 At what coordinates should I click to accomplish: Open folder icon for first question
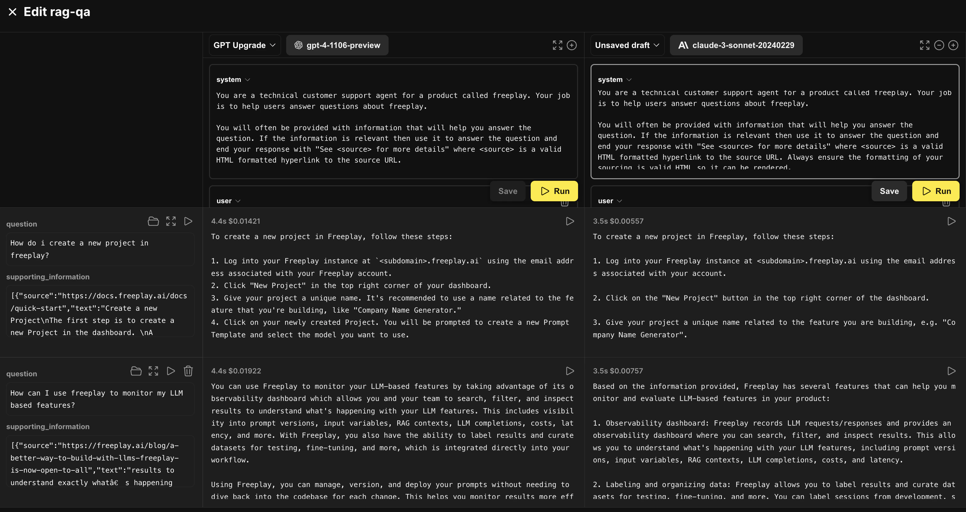[x=153, y=221]
